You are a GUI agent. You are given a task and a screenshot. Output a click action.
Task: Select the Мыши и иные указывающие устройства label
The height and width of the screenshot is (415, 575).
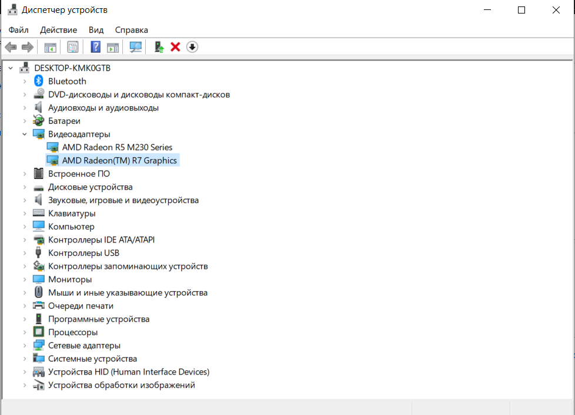(128, 292)
